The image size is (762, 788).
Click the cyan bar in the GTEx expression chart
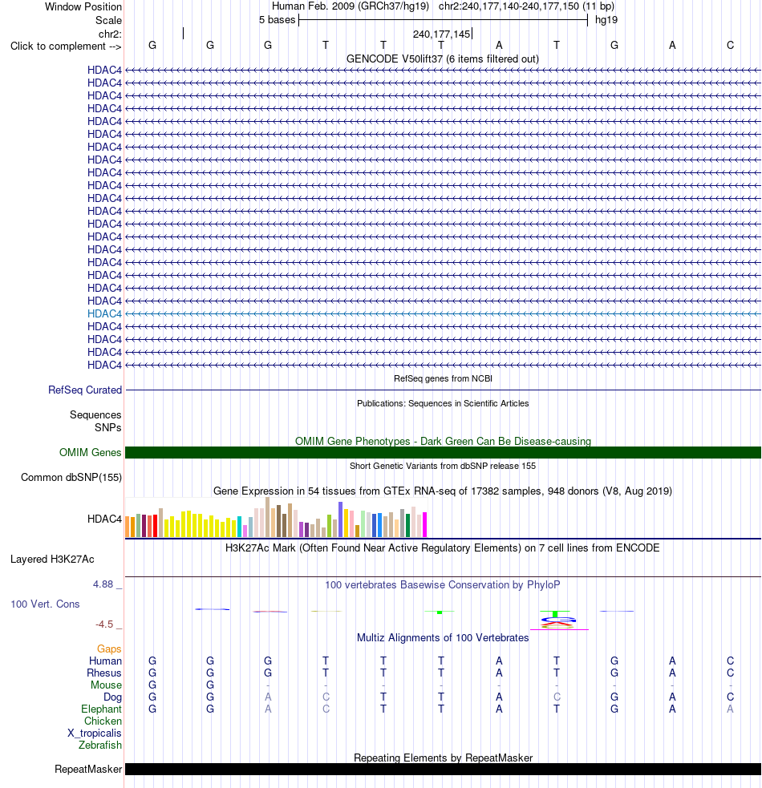coord(239,527)
